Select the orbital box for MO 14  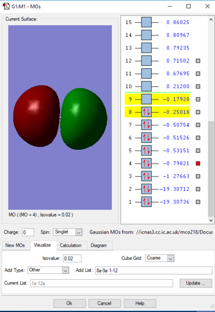(x=147, y=35)
